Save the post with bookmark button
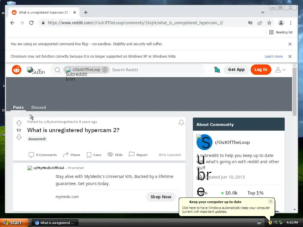The width and height of the screenshot is (303, 227). pos(94,155)
